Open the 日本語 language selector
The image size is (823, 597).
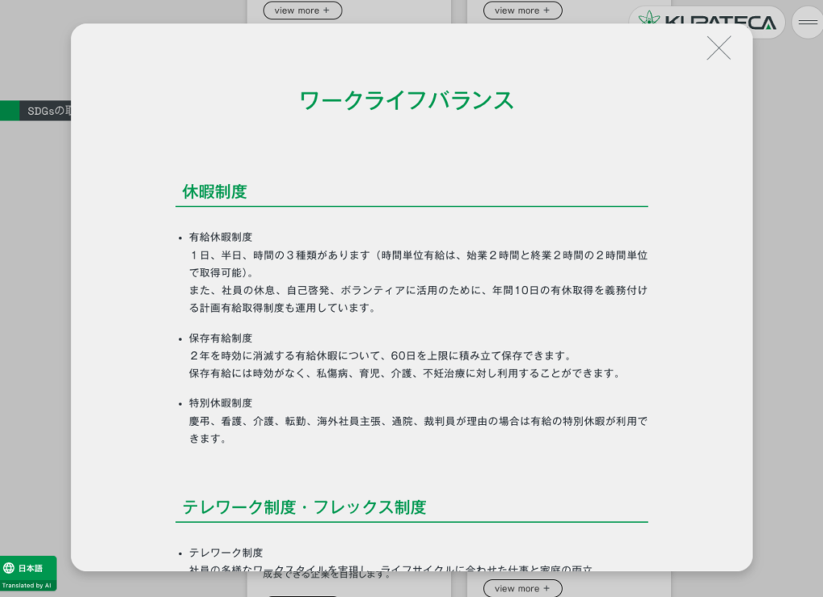pyautogui.click(x=29, y=568)
